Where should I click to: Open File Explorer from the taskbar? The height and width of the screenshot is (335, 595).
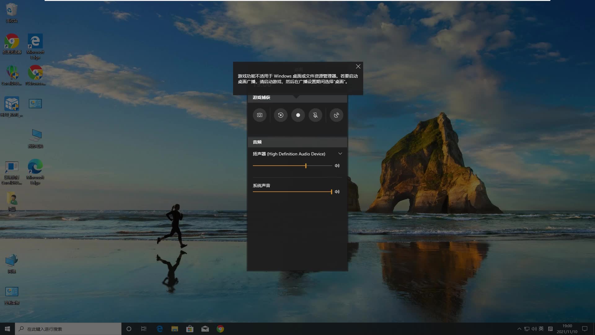coord(174,328)
